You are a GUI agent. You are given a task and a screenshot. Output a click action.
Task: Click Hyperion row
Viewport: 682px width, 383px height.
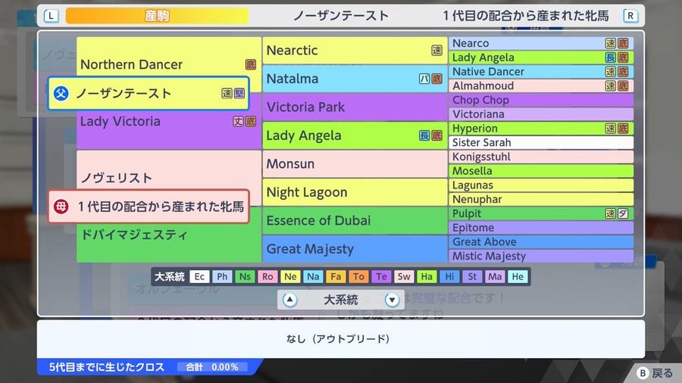540,128
